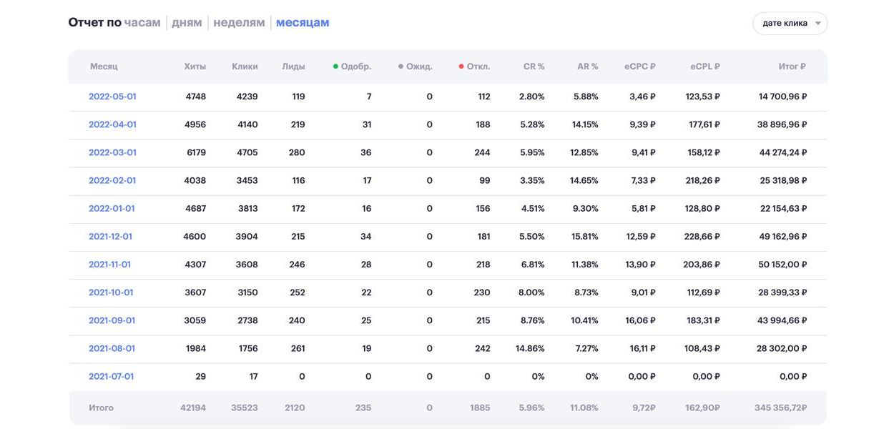Viewport: 894px width, 429px height.
Task: Click the "Месяц" column header
Action: [104, 66]
